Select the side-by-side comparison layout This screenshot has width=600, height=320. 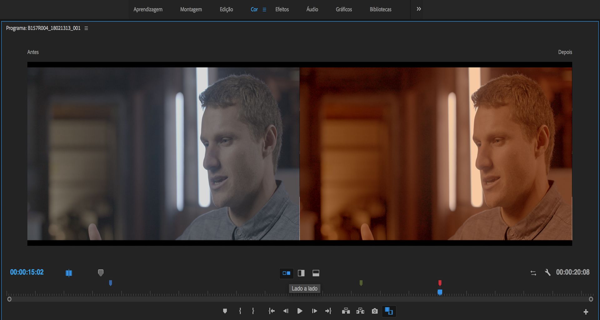[286, 273]
